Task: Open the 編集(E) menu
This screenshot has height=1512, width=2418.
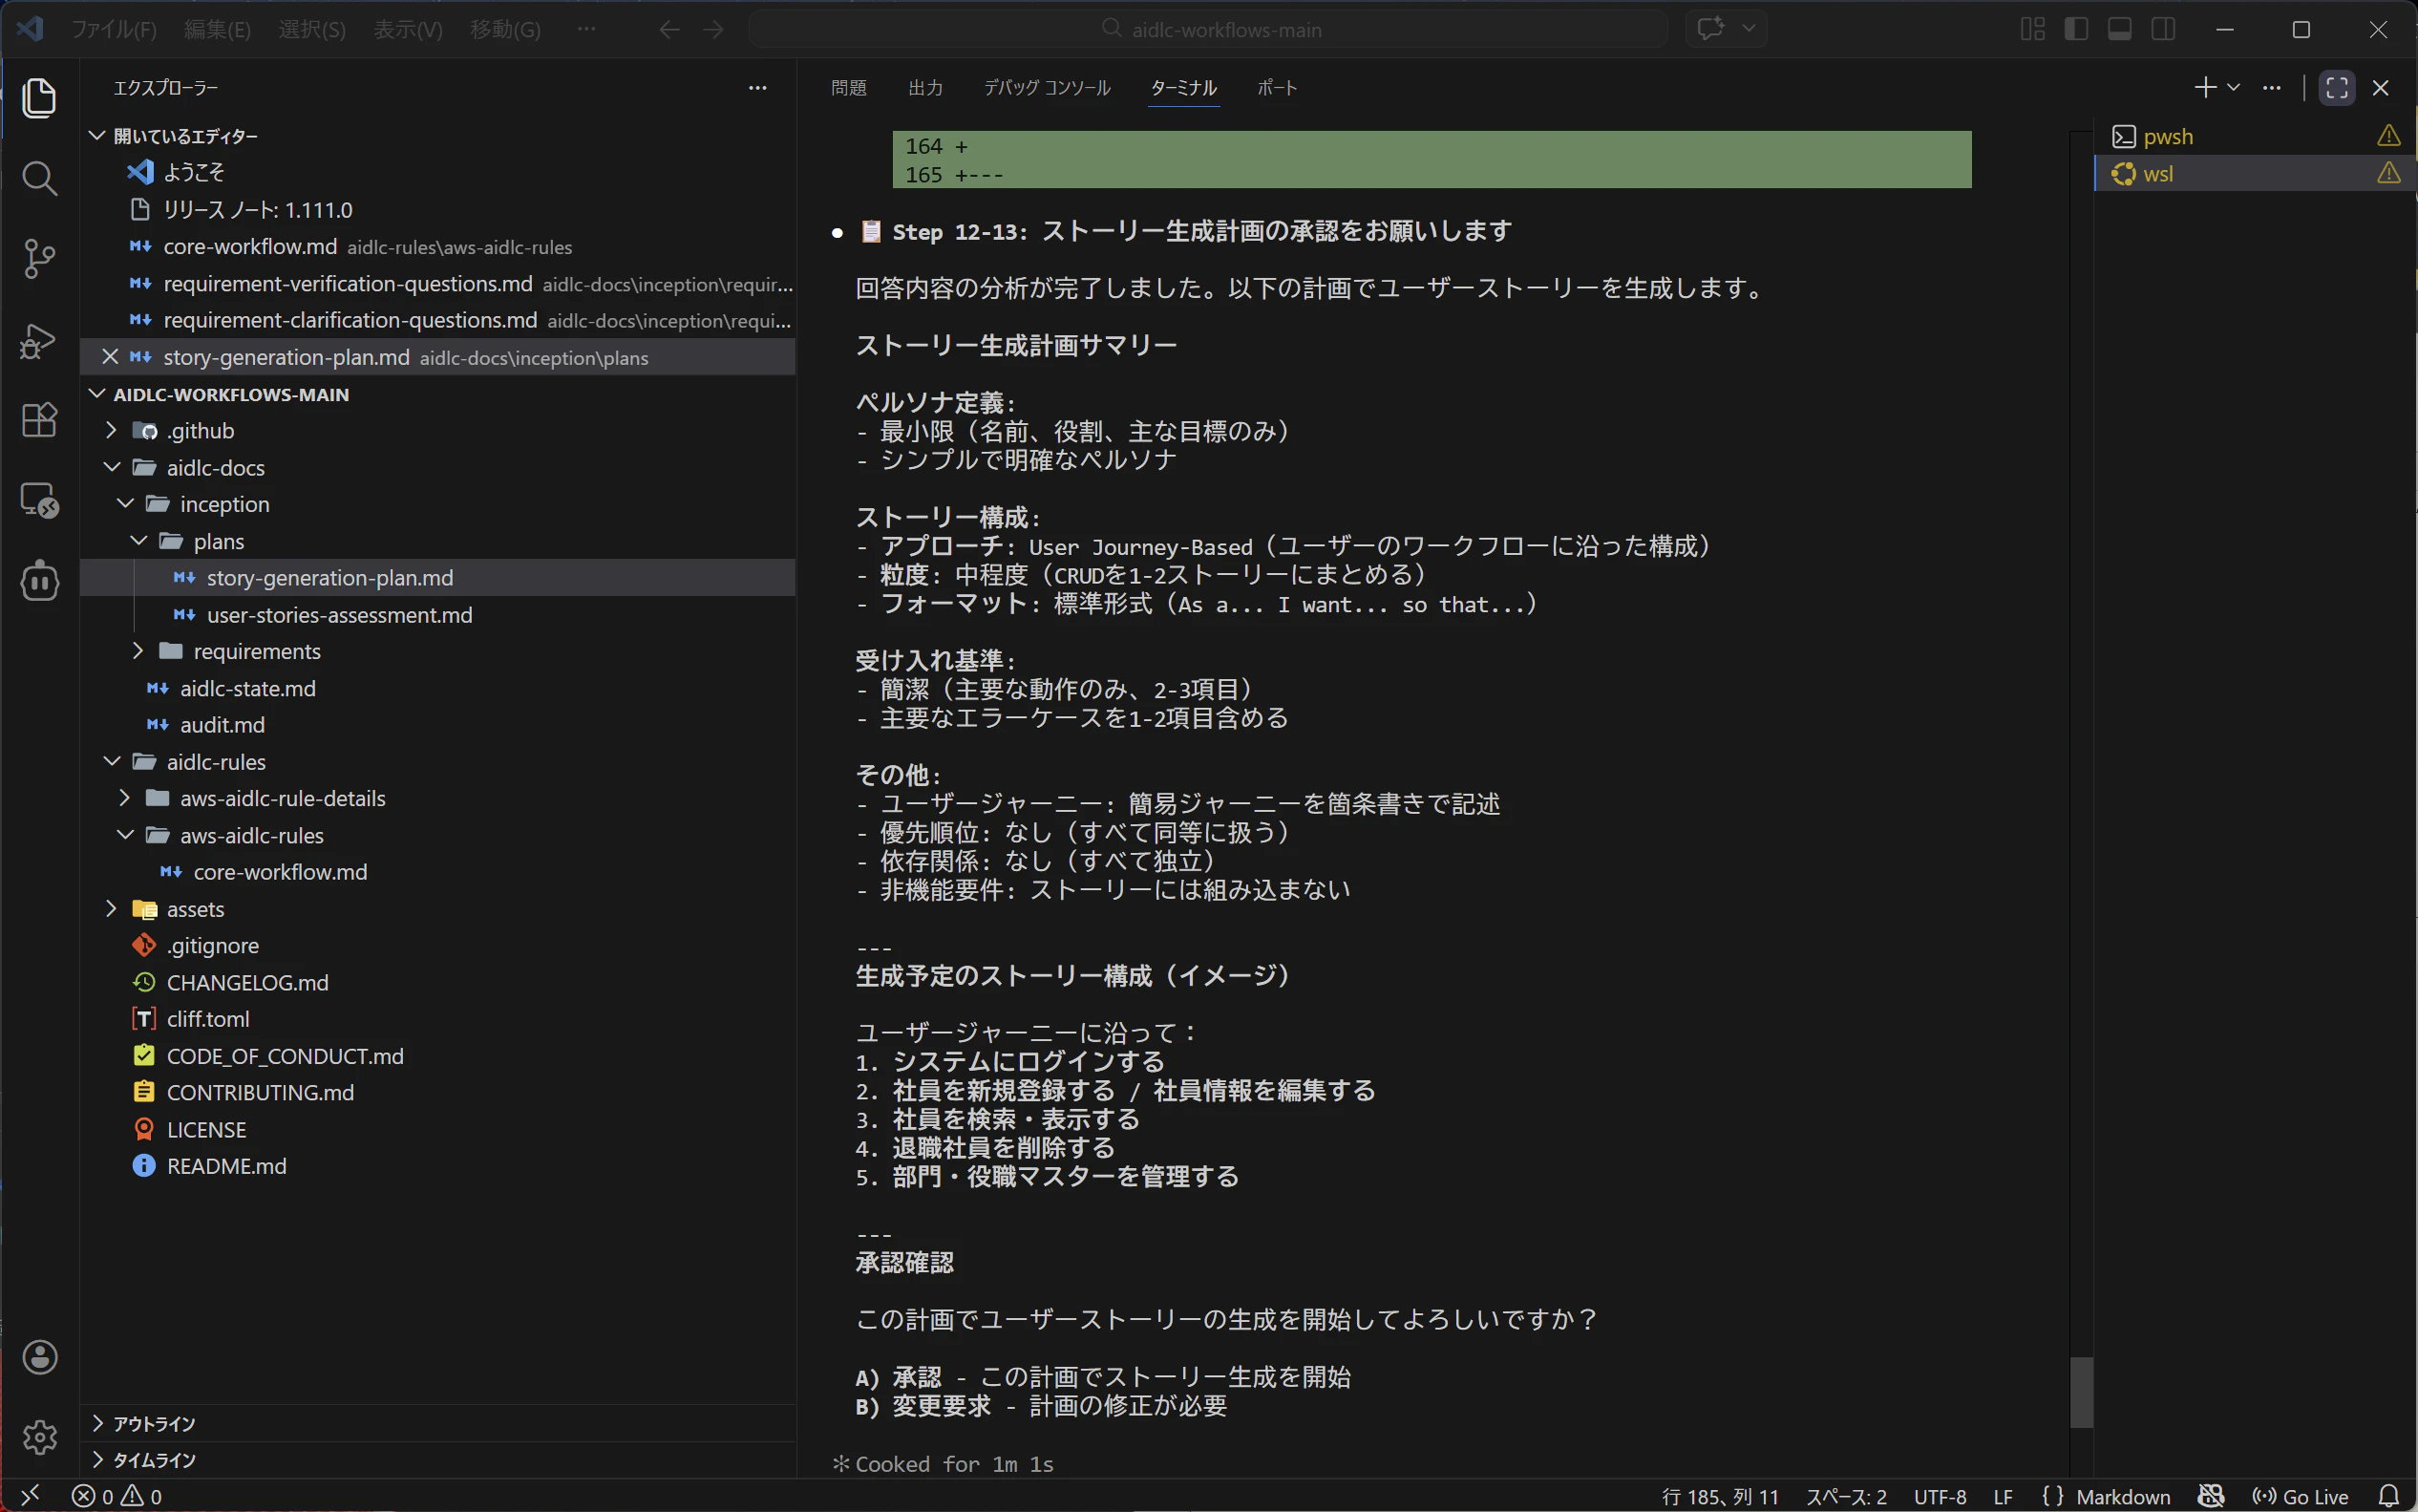Action: click(217, 30)
